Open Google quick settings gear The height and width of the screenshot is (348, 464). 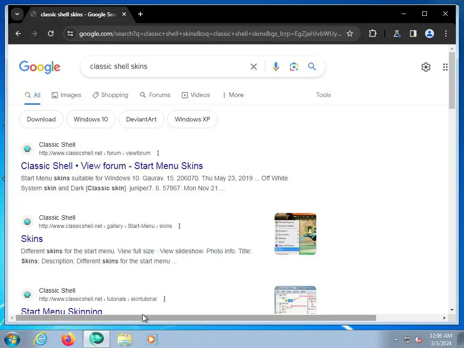pos(426,67)
